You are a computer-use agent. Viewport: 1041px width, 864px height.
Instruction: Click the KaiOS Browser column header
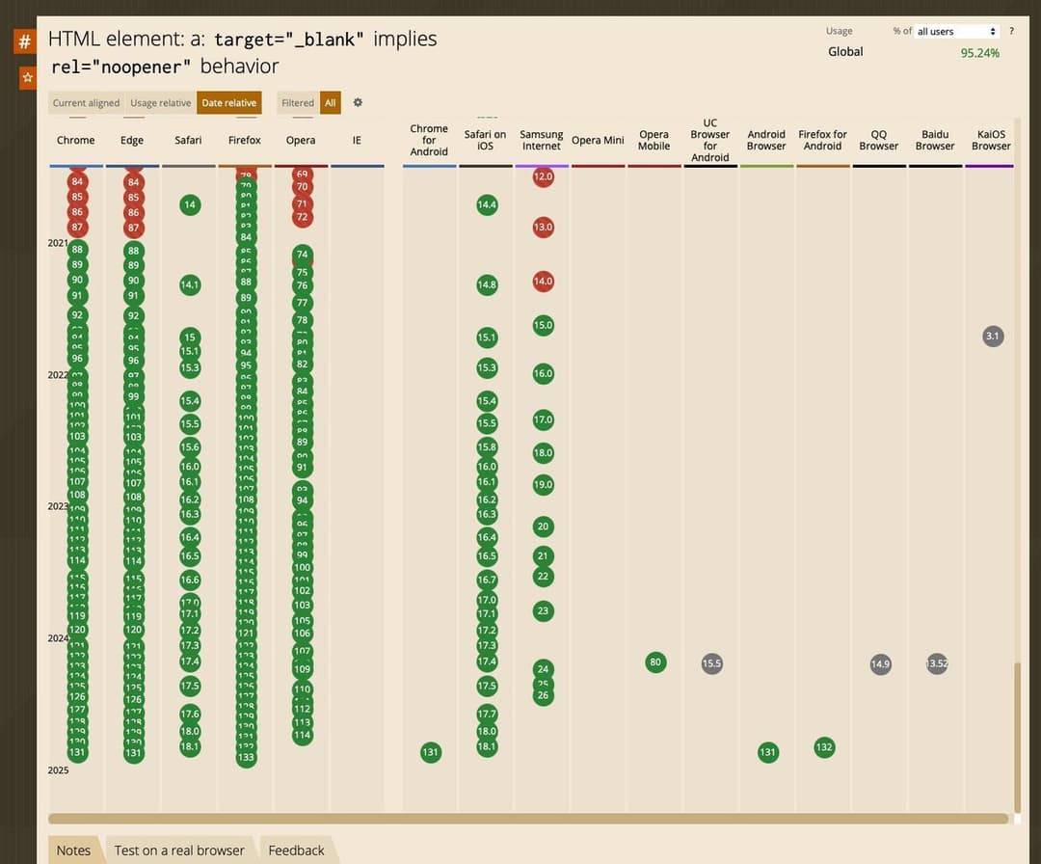(x=991, y=140)
